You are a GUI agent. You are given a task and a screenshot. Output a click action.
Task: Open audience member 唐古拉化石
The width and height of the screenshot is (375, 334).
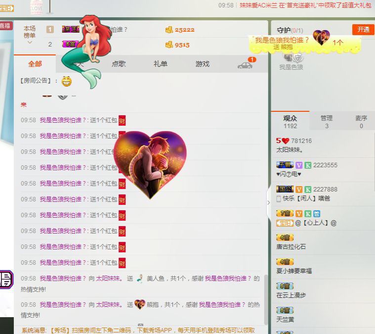pyautogui.click(x=291, y=246)
